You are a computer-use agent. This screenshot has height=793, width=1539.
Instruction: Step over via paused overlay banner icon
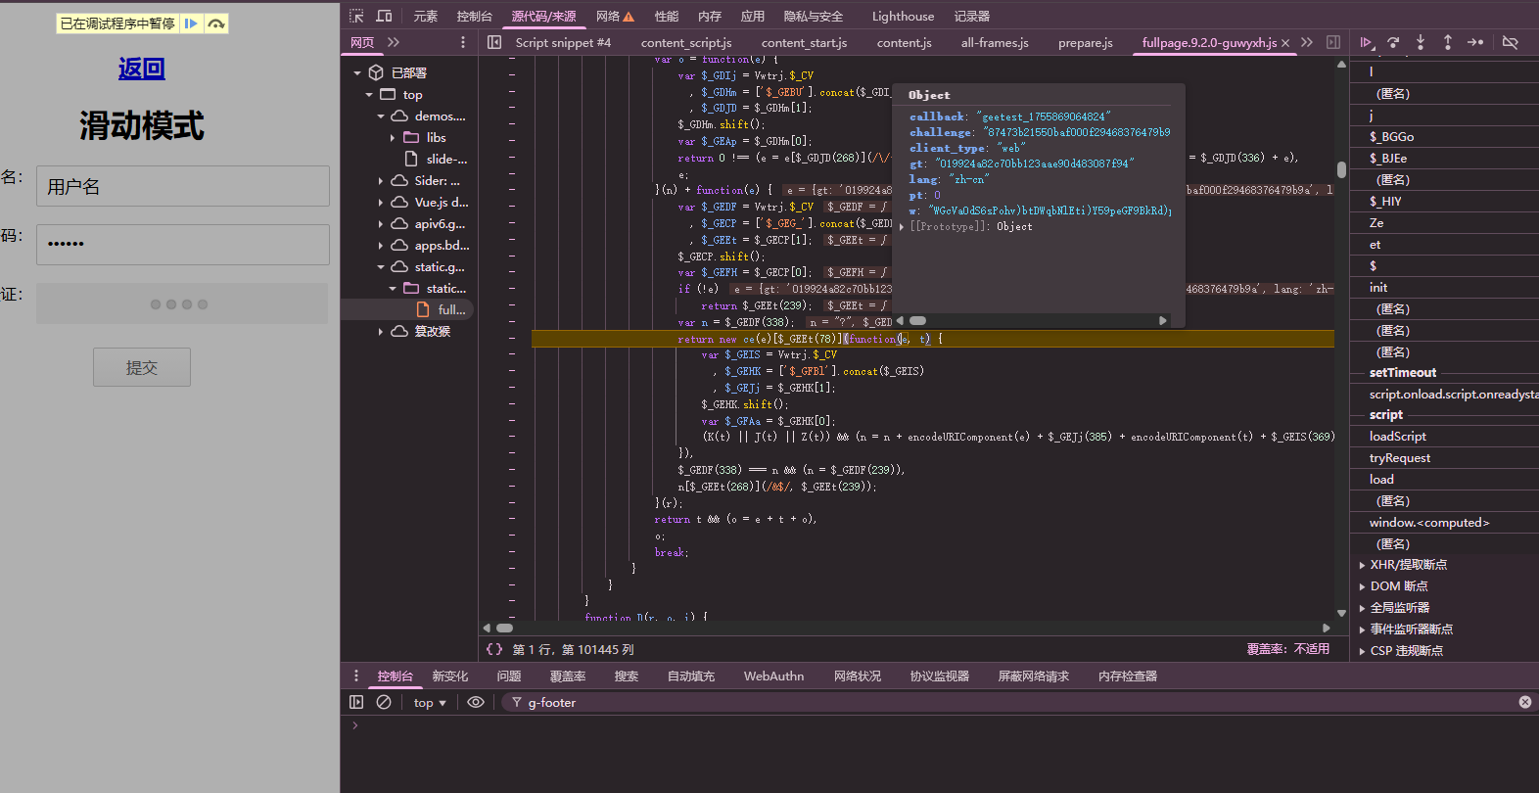[x=216, y=23]
